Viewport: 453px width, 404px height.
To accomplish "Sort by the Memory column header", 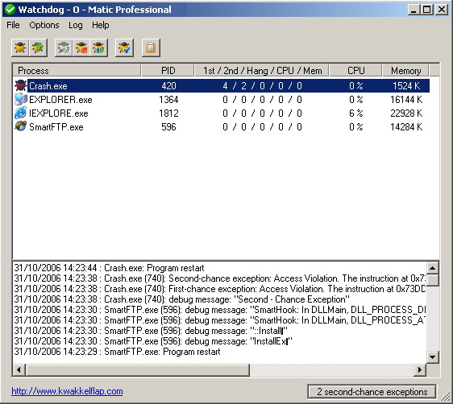I will pyautogui.click(x=405, y=70).
